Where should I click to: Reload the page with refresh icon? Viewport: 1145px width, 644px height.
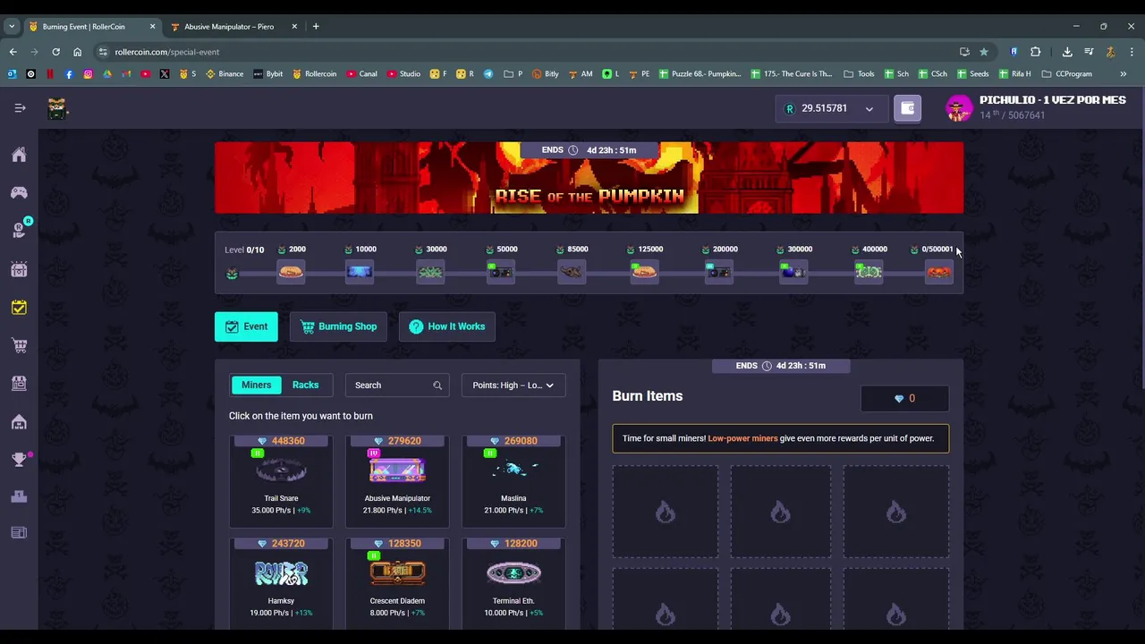click(55, 52)
